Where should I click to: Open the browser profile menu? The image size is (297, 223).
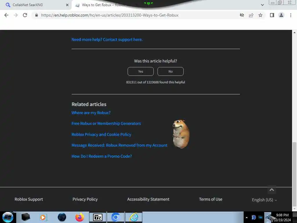tap(281, 15)
